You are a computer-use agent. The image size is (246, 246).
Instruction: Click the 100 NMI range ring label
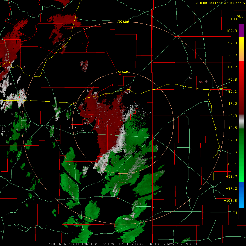click(123, 22)
